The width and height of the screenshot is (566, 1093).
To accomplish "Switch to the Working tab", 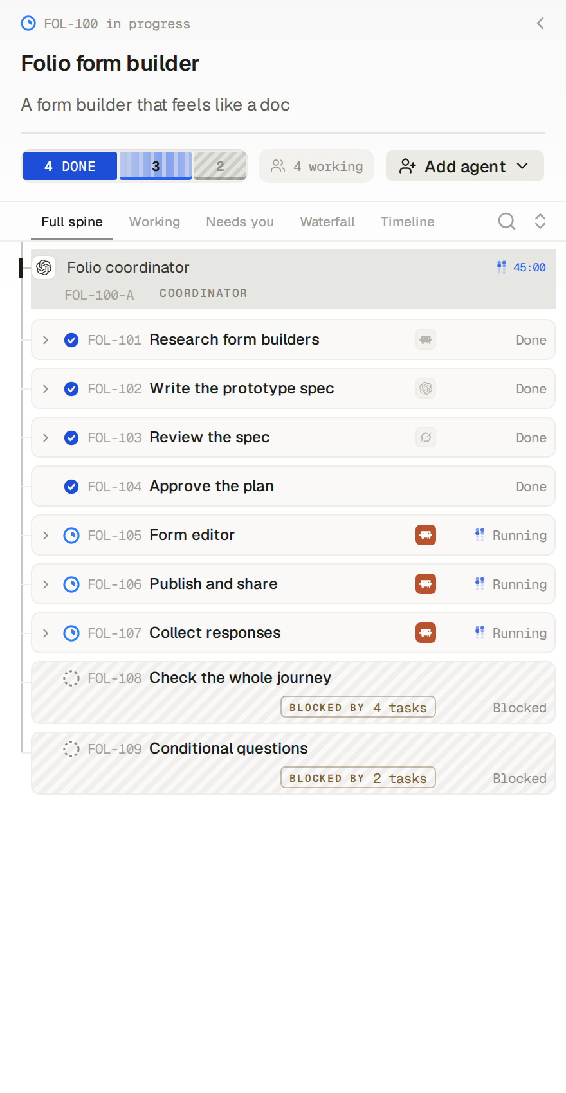I will (154, 222).
